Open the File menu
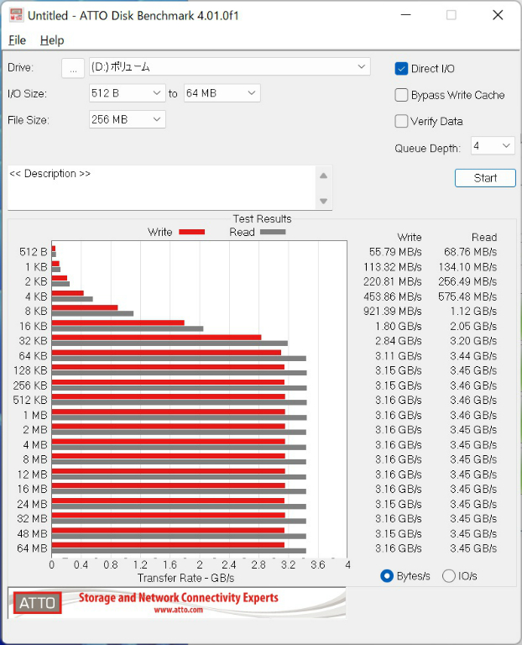Viewport: 522px width, 645px height. pyautogui.click(x=17, y=40)
